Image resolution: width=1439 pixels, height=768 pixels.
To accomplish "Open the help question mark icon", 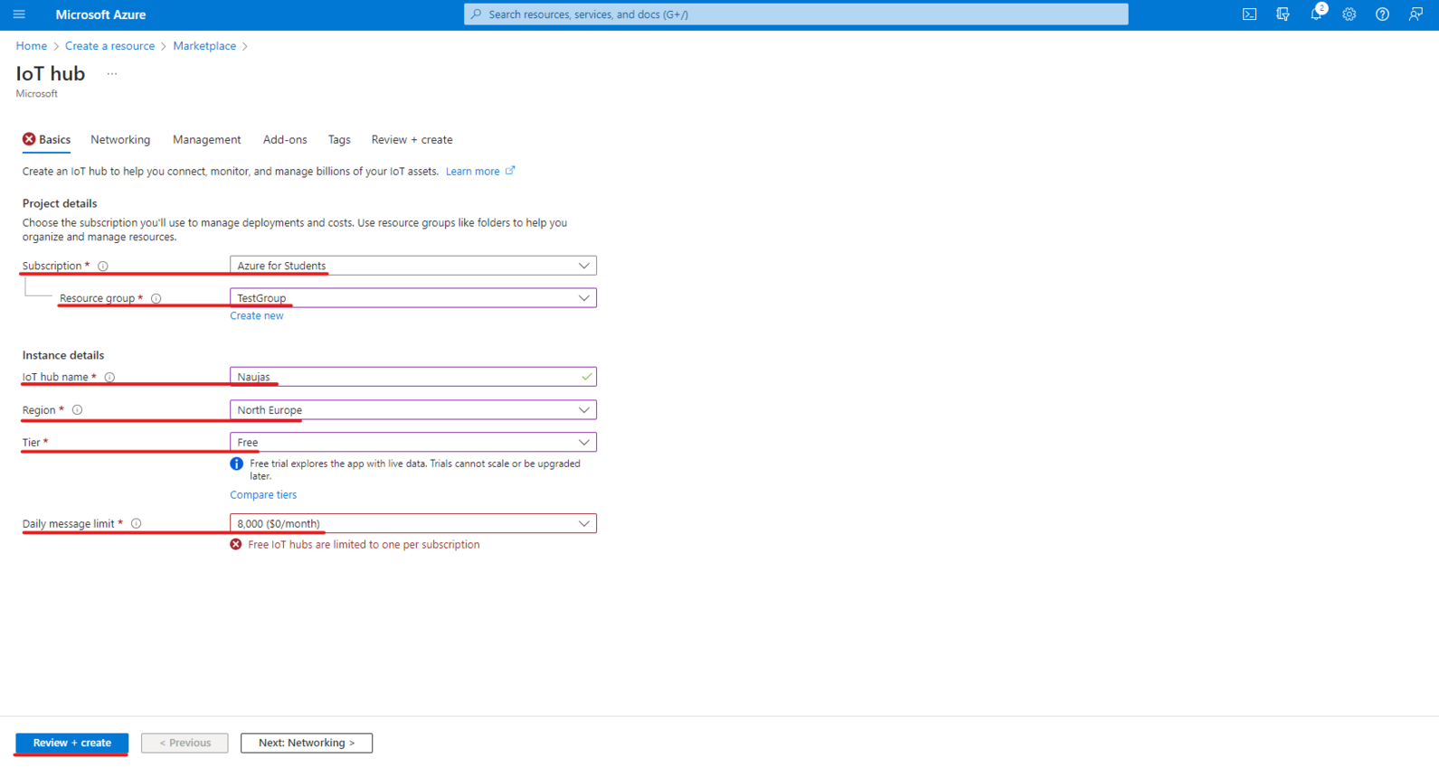I will 1382,14.
